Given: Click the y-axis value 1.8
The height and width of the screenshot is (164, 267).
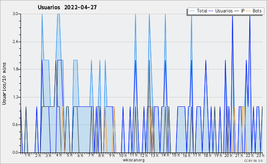Looking at the screenshot, I should pos(15,69).
